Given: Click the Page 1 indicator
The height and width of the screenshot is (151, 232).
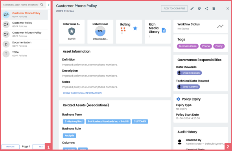Looking at the screenshot, I should (x=26, y=146).
